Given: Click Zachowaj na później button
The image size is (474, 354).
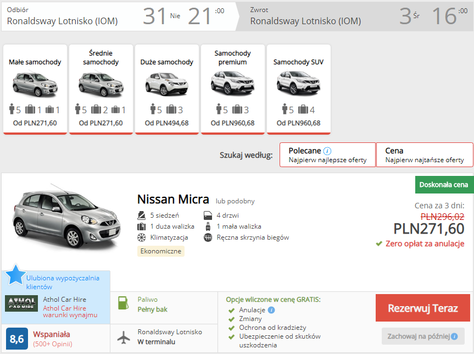Looking at the screenshot, I should pos(423,336).
